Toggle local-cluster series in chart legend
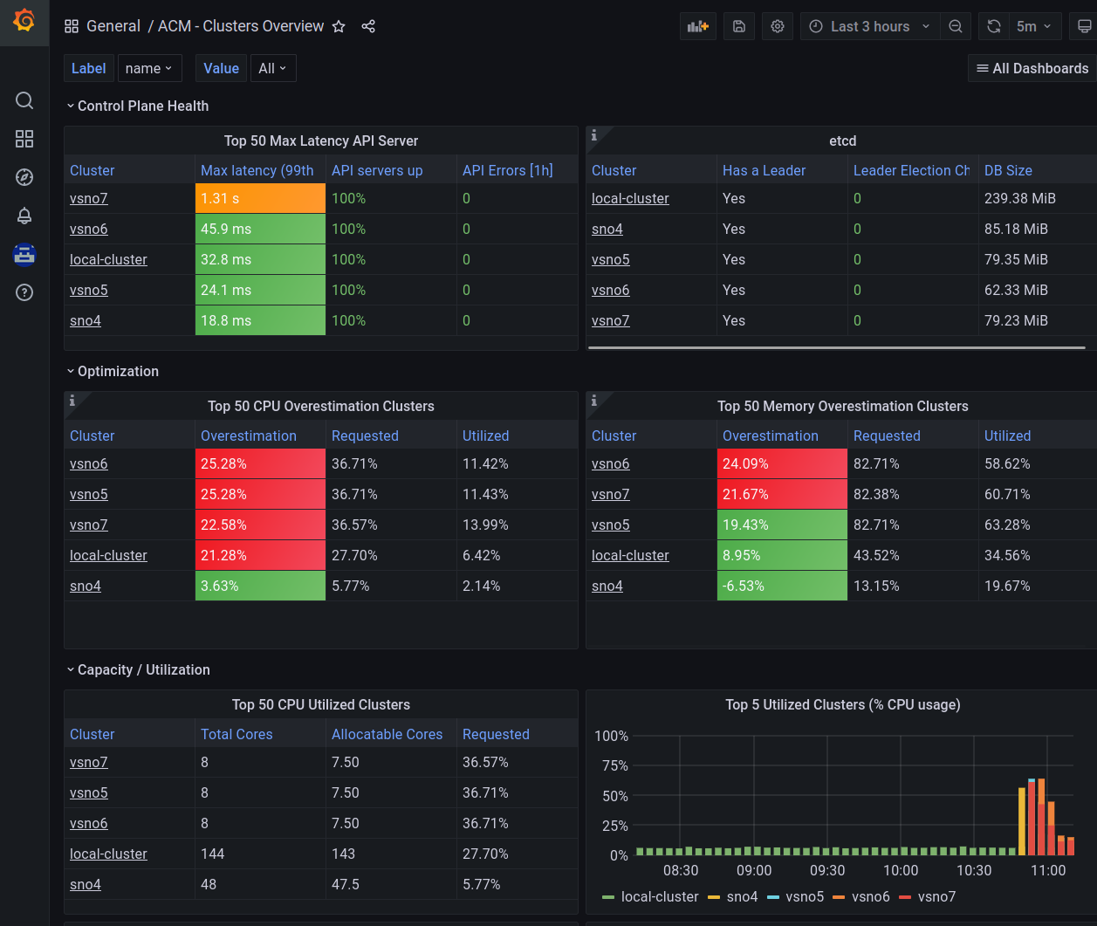Image resolution: width=1097 pixels, height=926 pixels. pyautogui.click(x=650, y=896)
